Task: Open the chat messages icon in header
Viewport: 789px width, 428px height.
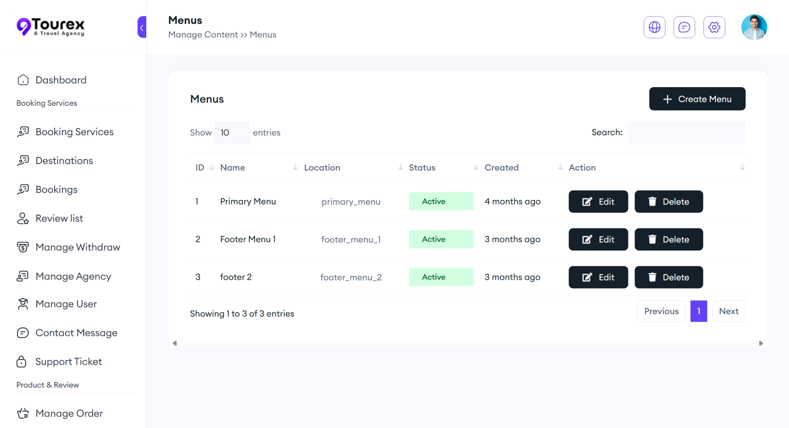Action: [x=684, y=27]
